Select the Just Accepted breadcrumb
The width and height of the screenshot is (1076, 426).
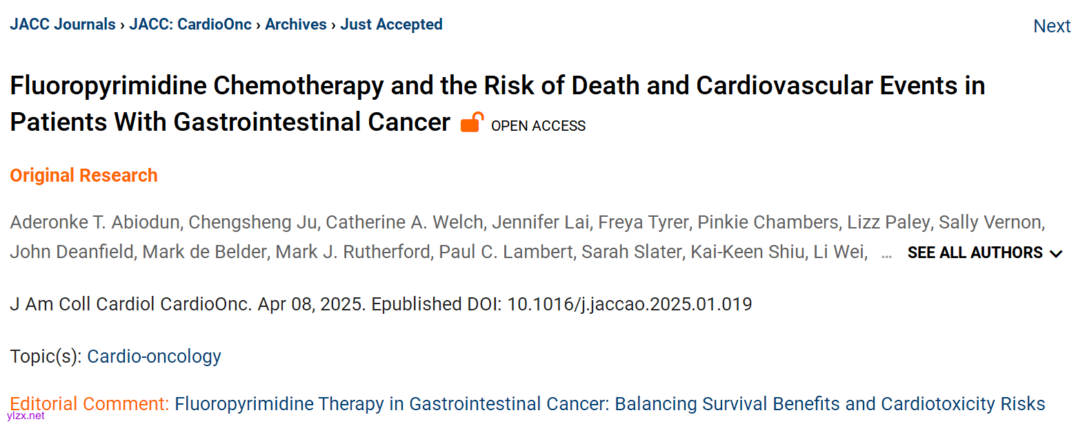[391, 25]
